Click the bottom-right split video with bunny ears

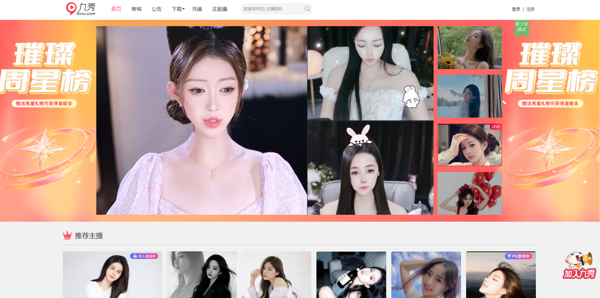[370, 168]
